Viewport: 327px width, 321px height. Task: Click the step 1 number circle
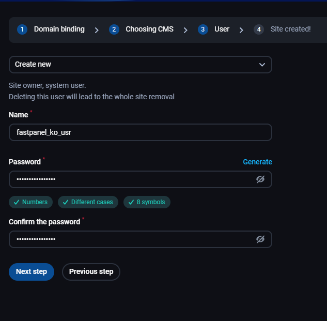click(x=22, y=29)
